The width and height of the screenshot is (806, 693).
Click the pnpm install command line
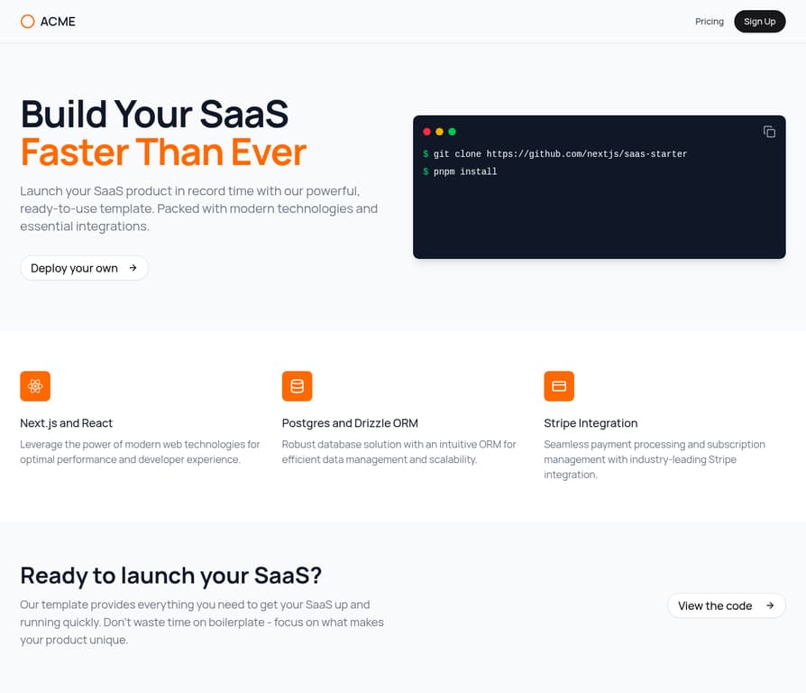[460, 171]
